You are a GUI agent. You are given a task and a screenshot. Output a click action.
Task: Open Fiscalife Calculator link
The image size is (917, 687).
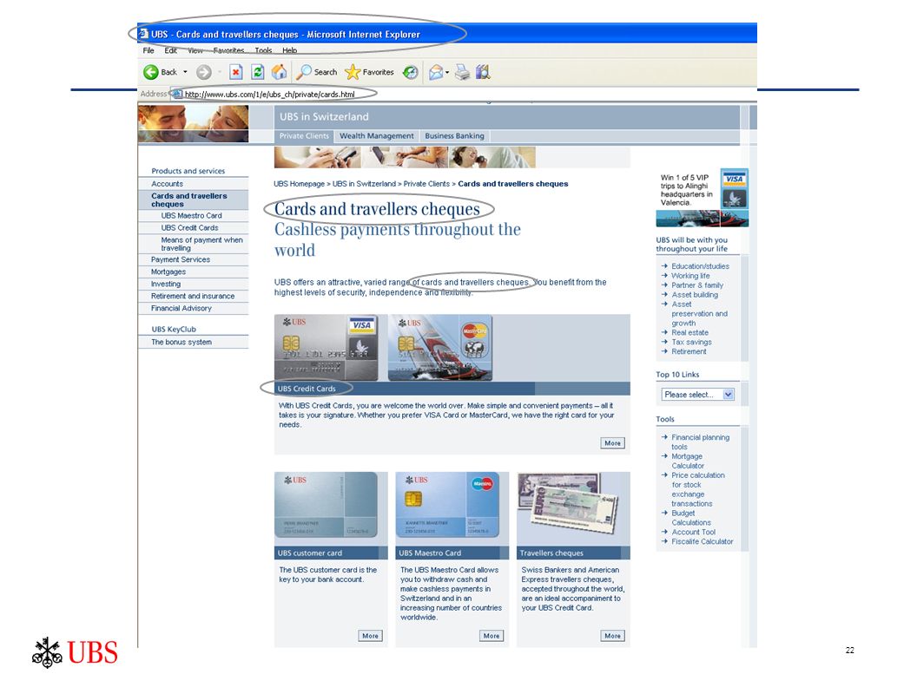pos(702,541)
